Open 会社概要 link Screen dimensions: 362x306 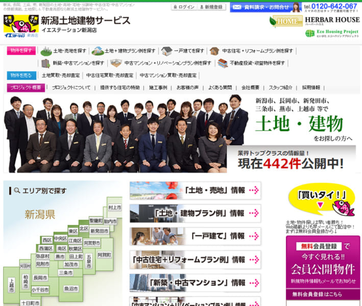coord(250,88)
